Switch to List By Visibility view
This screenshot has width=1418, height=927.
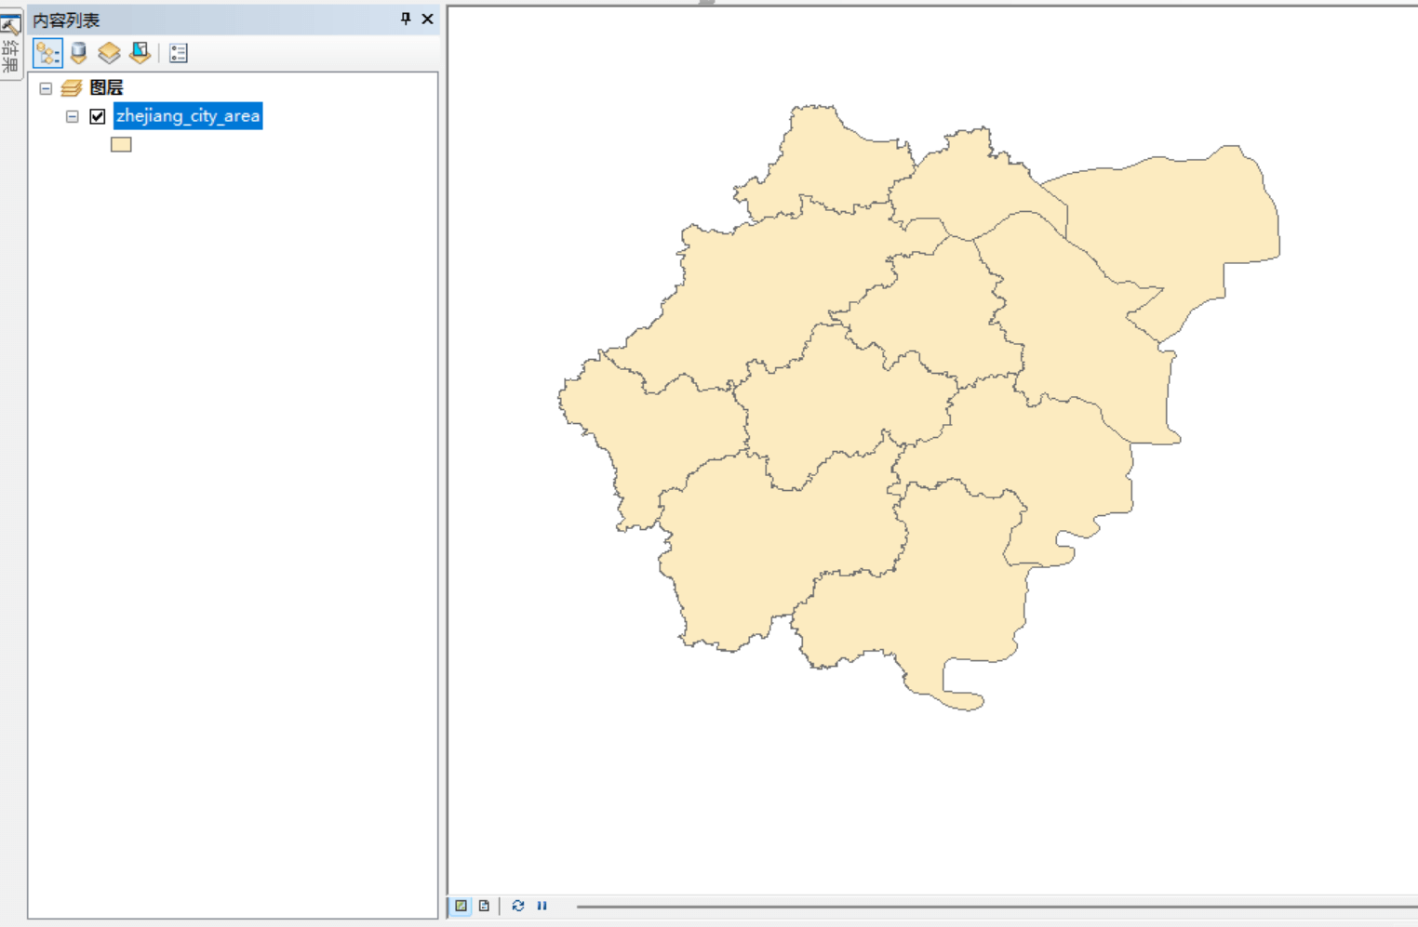(109, 53)
